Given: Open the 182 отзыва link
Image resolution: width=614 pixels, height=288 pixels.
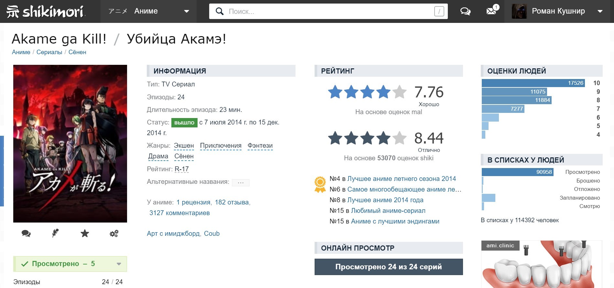Looking at the screenshot, I should [232, 202].
